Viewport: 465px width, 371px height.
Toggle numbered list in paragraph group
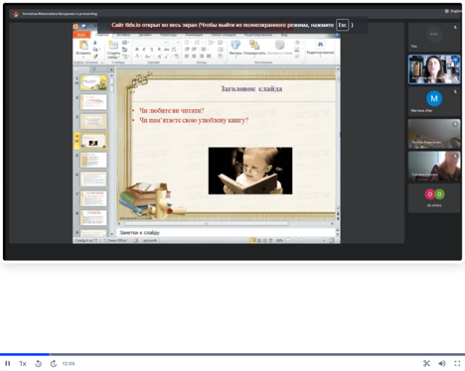[198, 43]
